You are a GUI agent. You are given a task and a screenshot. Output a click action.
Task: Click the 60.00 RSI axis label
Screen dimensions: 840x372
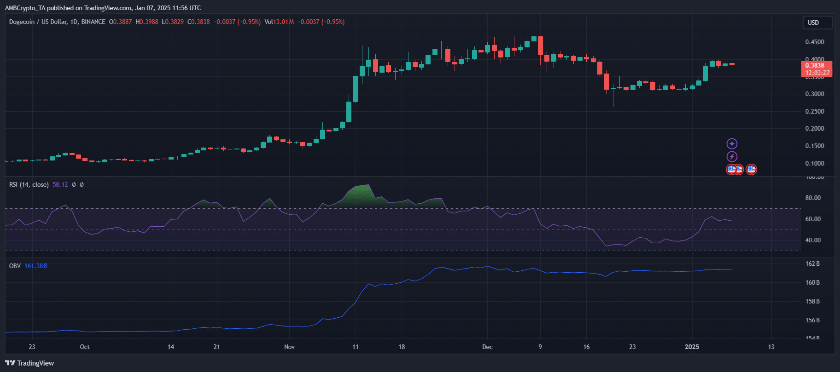(813, 219)
